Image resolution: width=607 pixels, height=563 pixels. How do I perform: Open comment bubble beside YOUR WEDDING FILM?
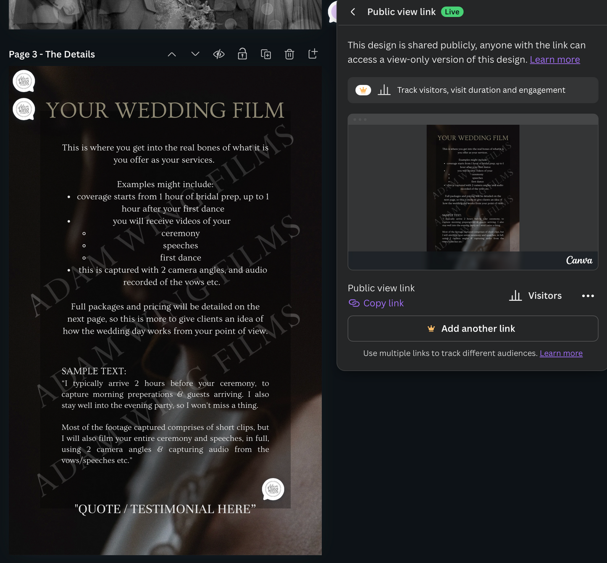(x=24, y=109)
